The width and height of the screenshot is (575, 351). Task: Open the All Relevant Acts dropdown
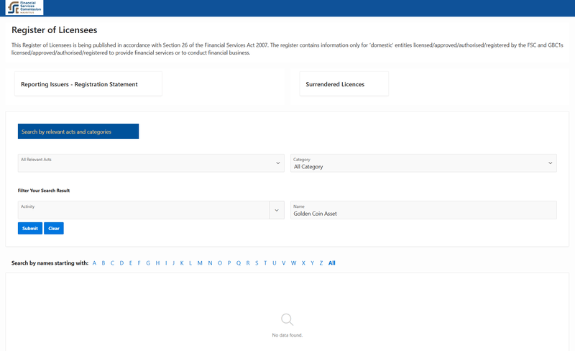(151, 163)
